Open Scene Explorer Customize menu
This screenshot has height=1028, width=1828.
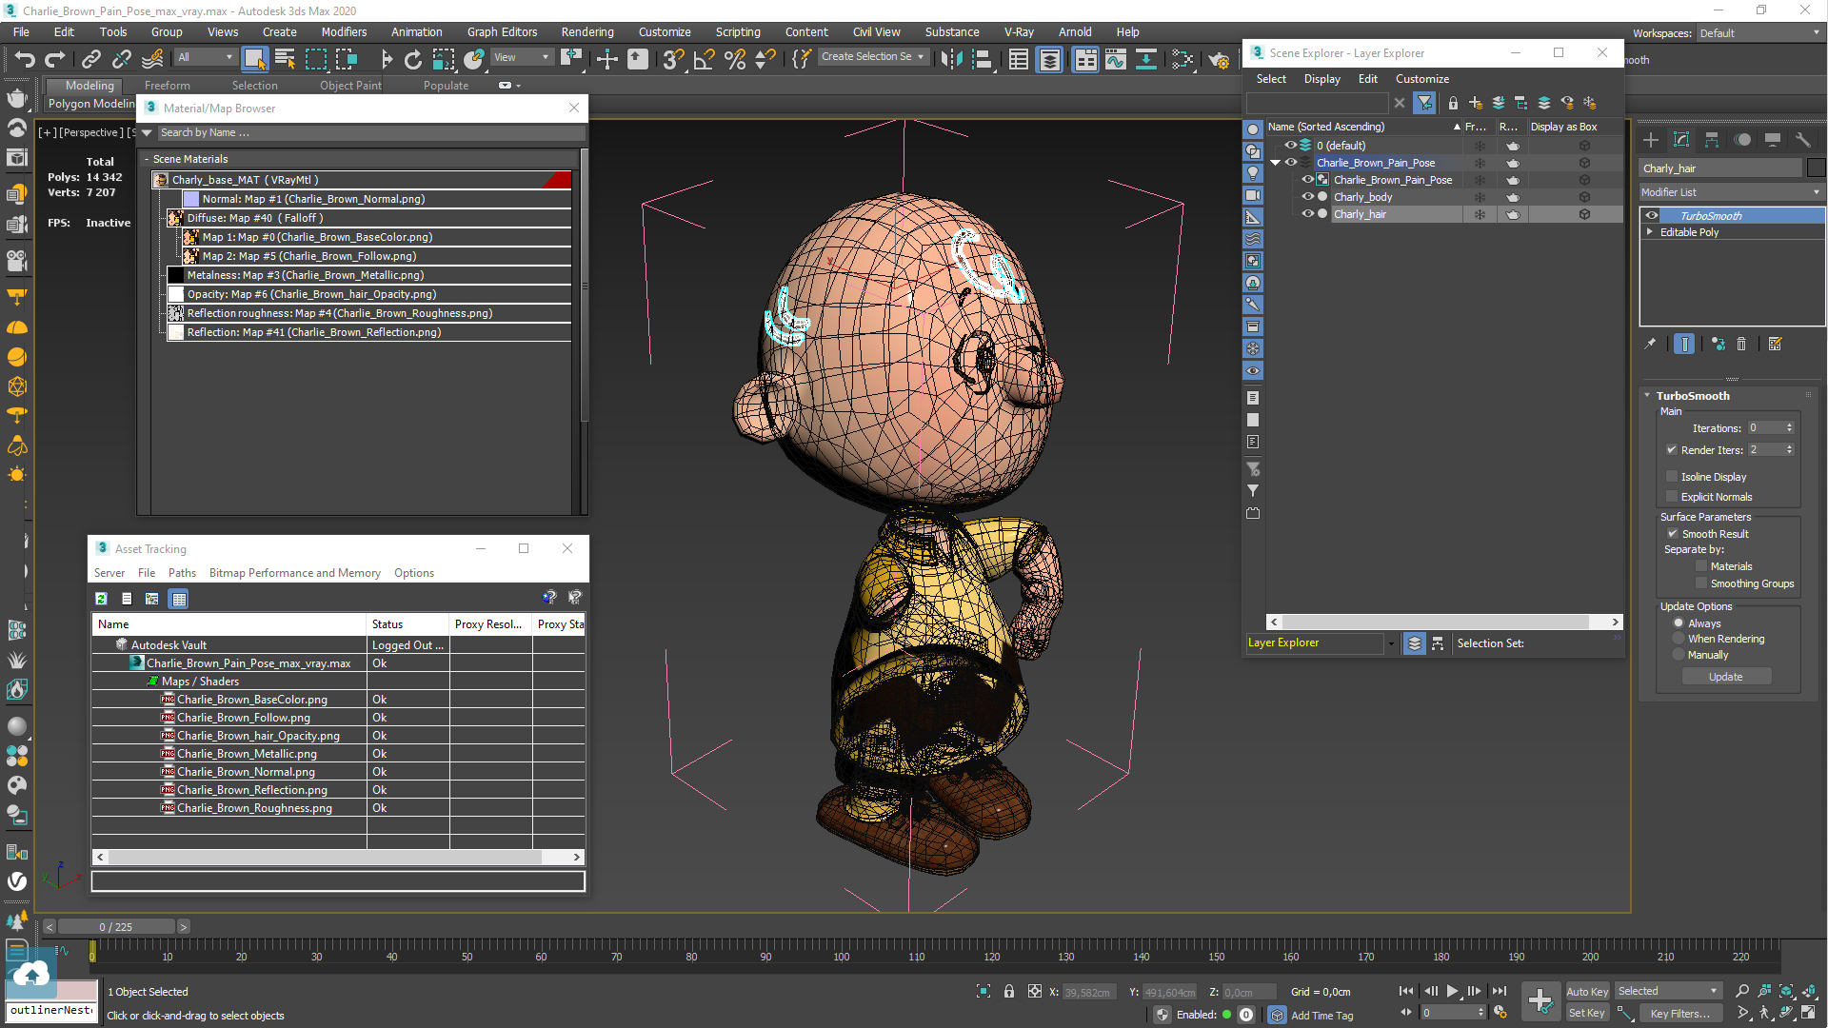[1422, 79]
